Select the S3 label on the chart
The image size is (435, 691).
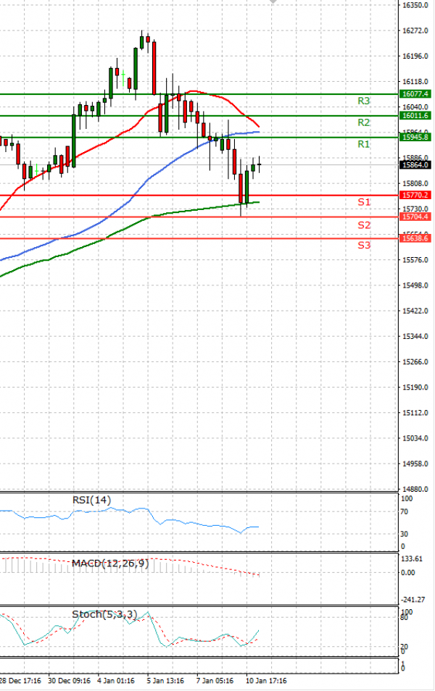coord(364,245)
